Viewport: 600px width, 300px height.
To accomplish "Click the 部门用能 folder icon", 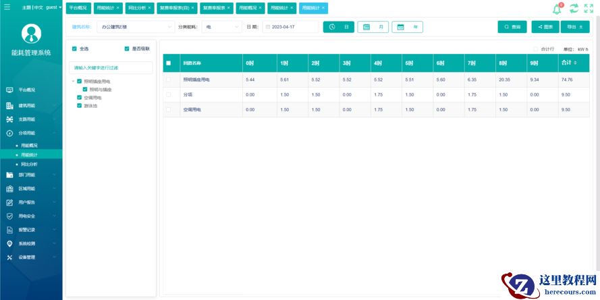I will [10, 175].
